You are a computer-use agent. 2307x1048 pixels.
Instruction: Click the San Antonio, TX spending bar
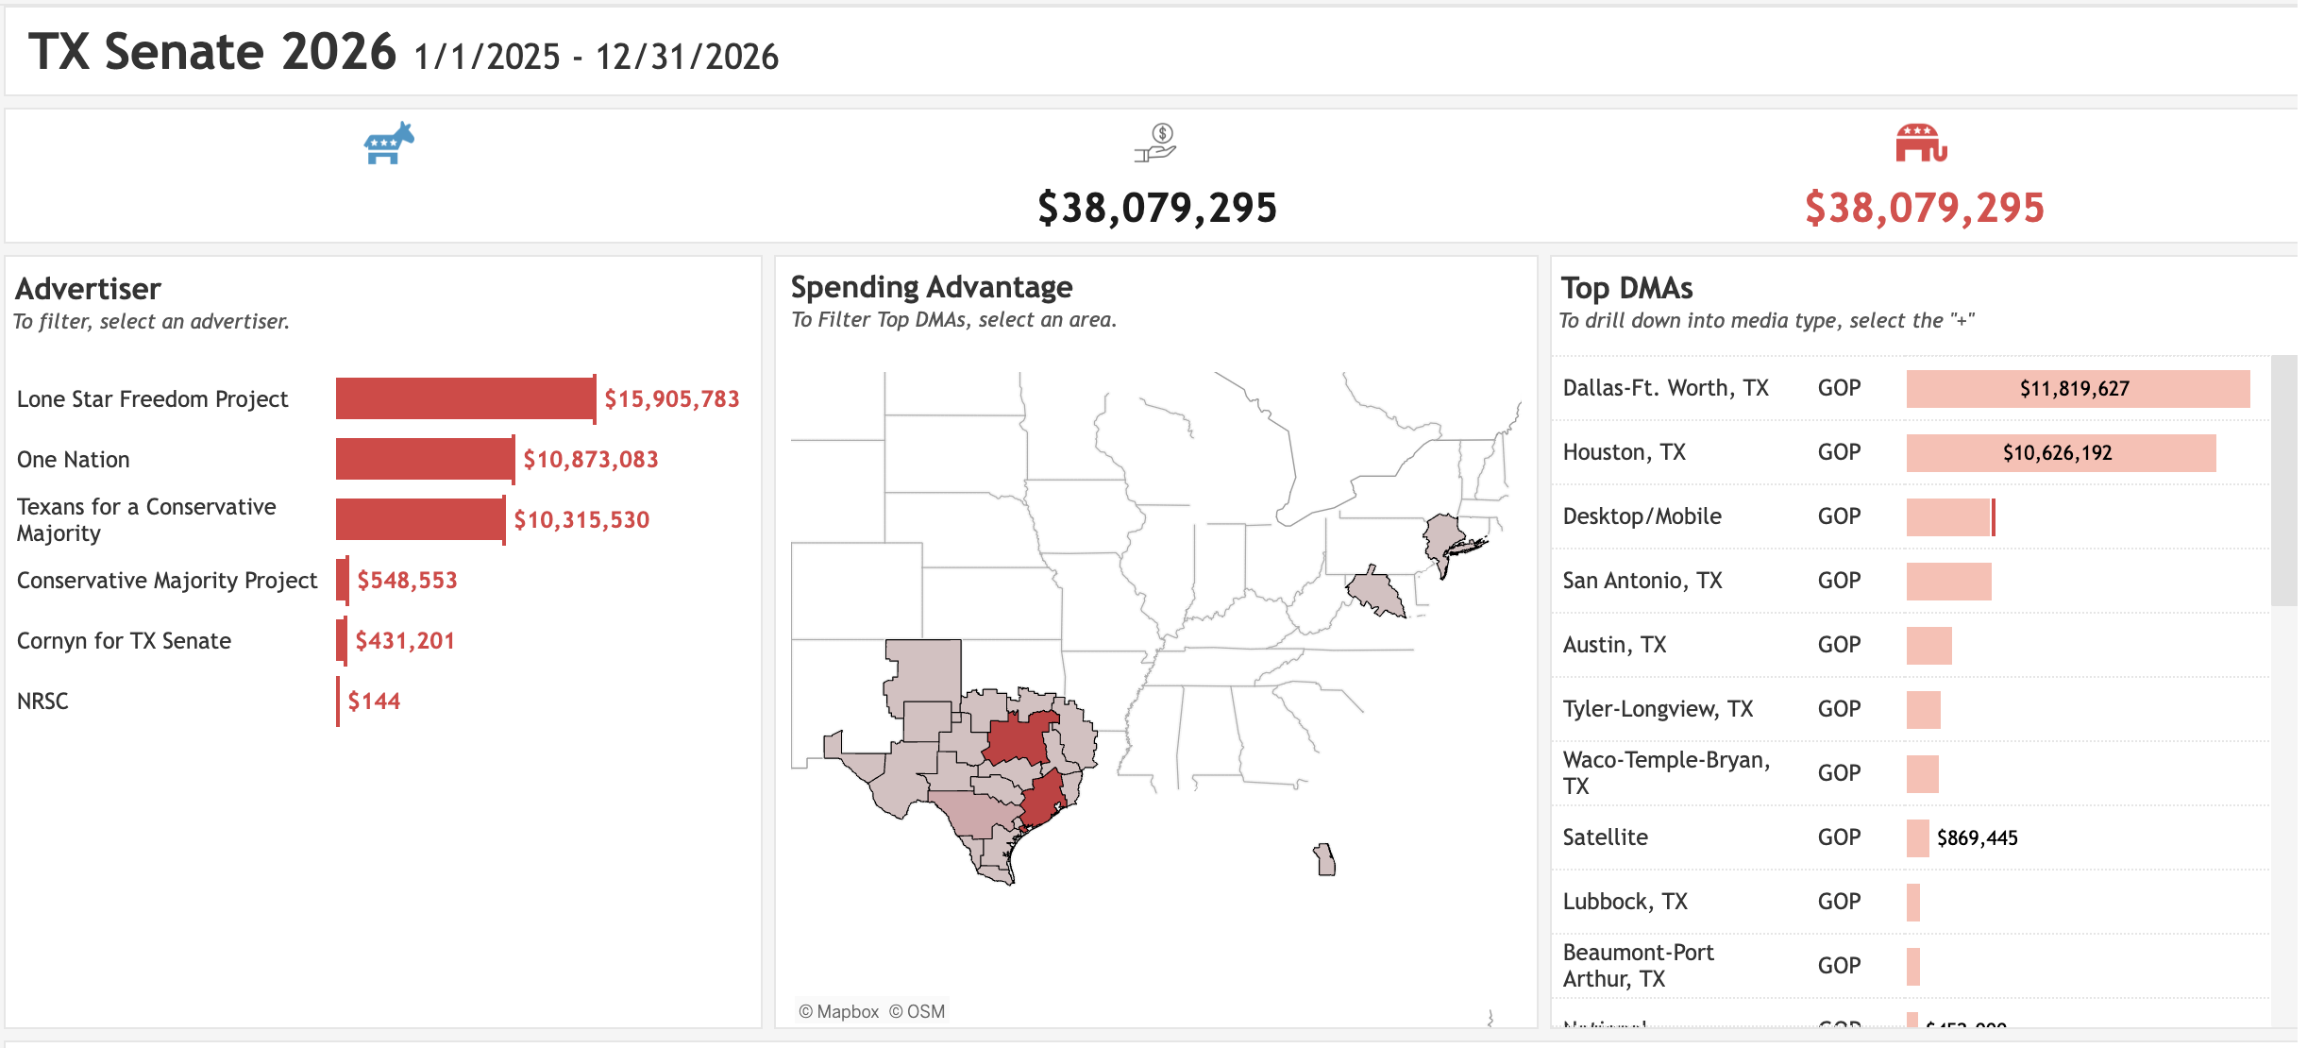[1948, 581]
